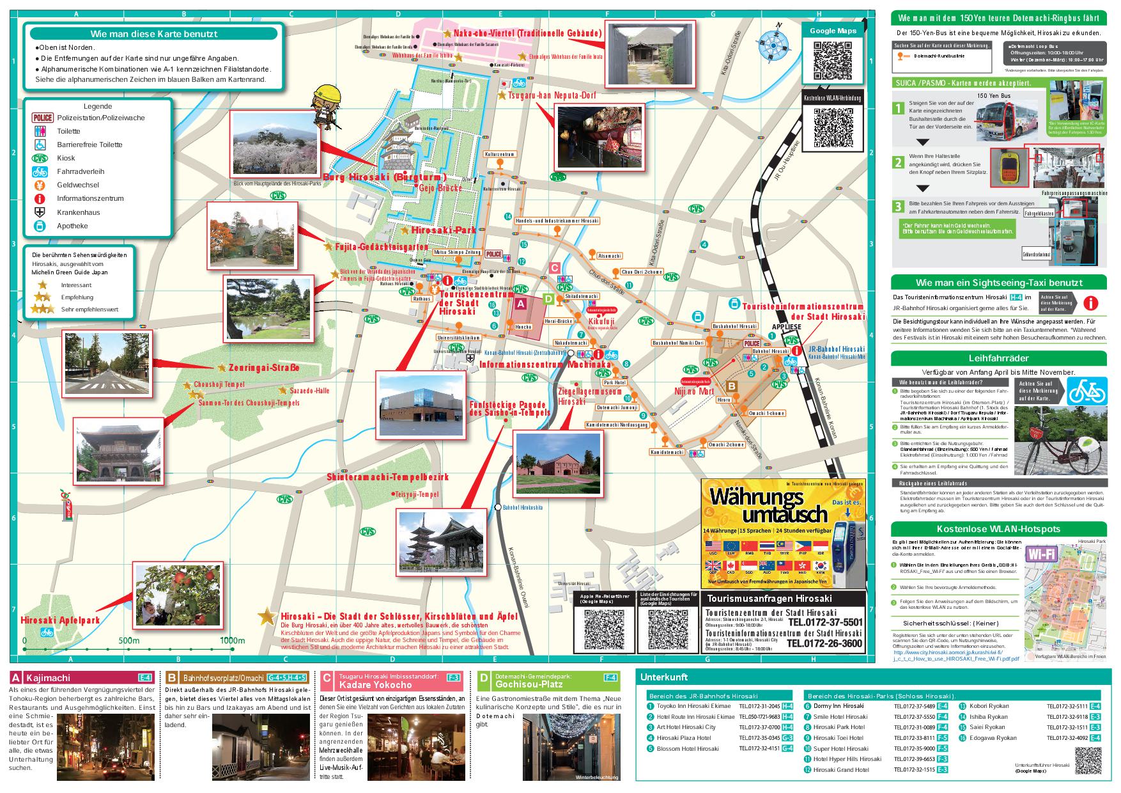
Task: Click the Police icon in the legend
Action: tap(42, 118)
